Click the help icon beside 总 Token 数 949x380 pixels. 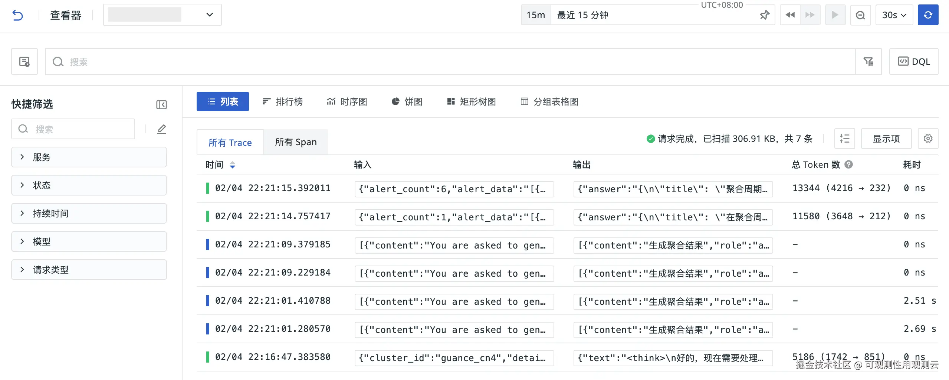click(848, 164)
